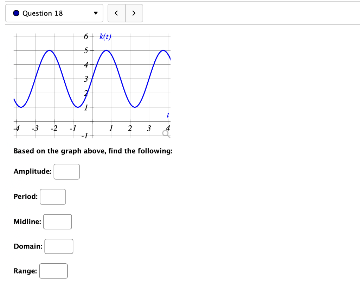This screenshot has height=282, width=360.
Task: Click the Period answer box
Action: pyautogui.click(x=53, y=197)
